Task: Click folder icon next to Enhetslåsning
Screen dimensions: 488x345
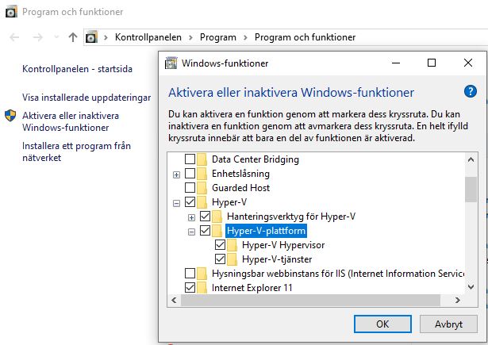Action: (202, 174)
